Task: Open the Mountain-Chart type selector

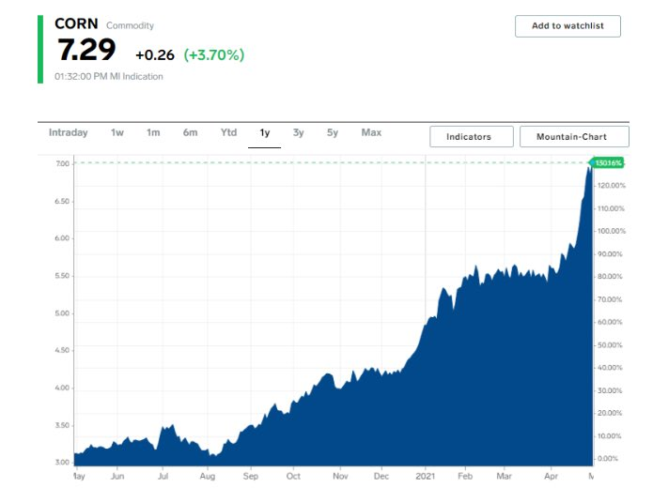Action: (x=574, y=137)
